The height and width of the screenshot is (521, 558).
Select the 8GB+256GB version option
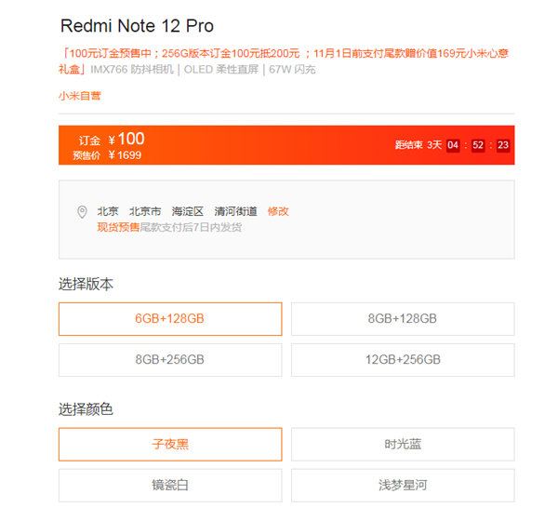(x=170, y=360)
